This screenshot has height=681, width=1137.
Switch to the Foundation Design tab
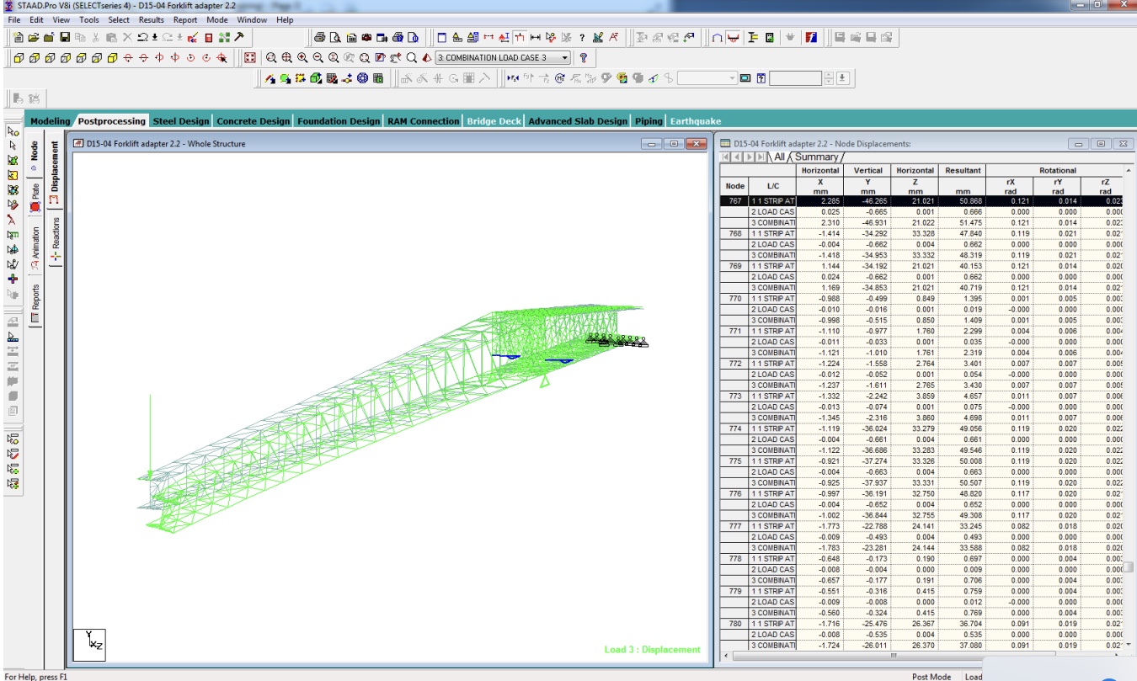click(339, 121)
